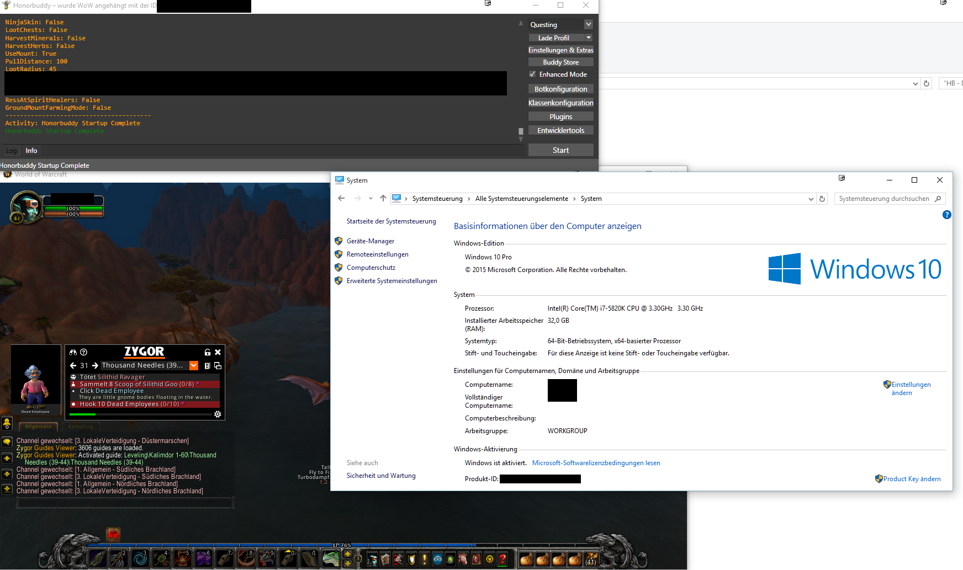Viewport: 963px width, 570px height.
Task: Expand the System address bar history dropdown
Action: point(811,199)
